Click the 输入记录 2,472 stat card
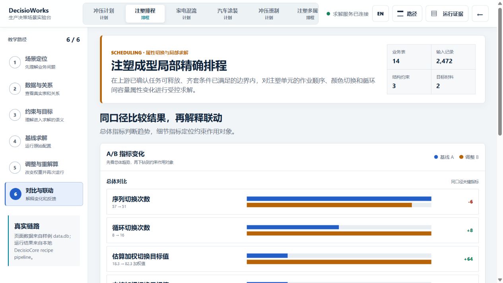The width and height of the screenshot is (503, 283). click(453, 57)
